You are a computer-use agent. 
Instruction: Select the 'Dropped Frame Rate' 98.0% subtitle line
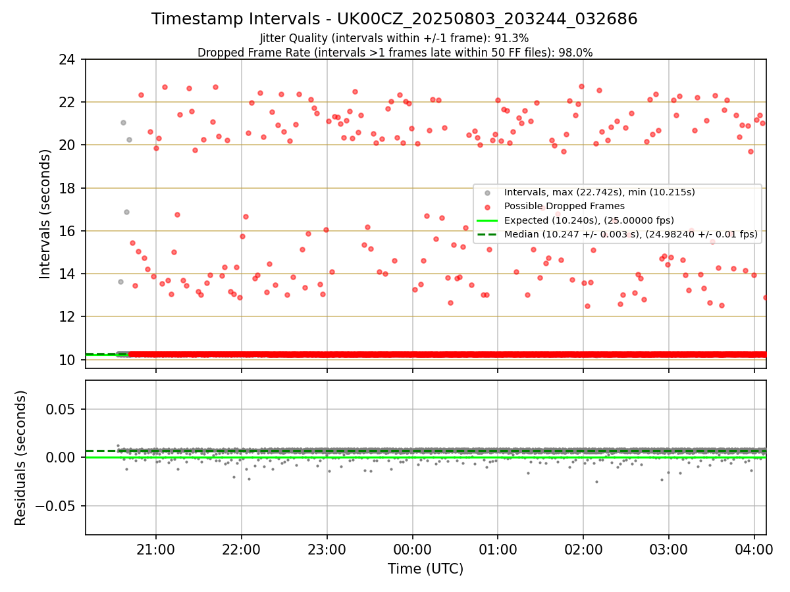coord(395,53)
